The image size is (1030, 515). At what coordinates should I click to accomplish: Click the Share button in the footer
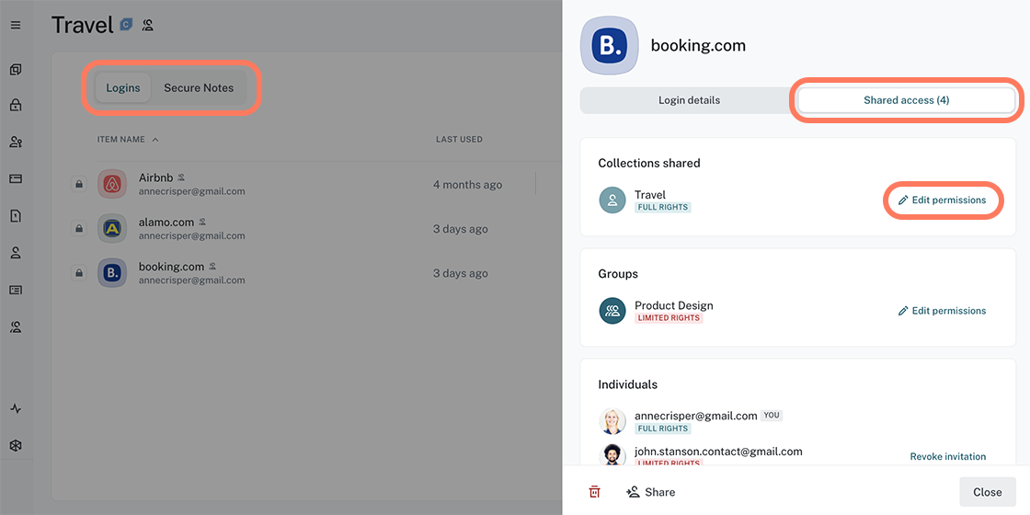(x=650, y=492)
